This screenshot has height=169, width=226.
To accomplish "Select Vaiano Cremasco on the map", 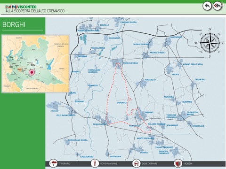I will tap(164, 147).
